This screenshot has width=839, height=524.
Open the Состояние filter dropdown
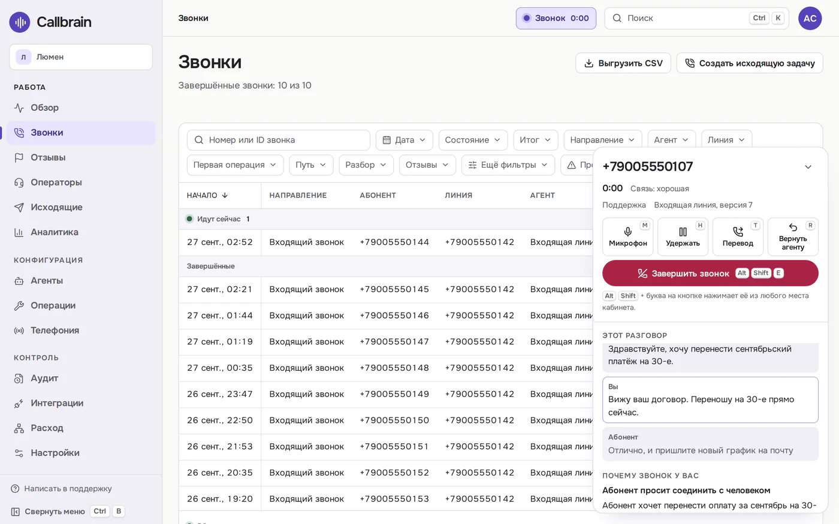pos(473,140)
